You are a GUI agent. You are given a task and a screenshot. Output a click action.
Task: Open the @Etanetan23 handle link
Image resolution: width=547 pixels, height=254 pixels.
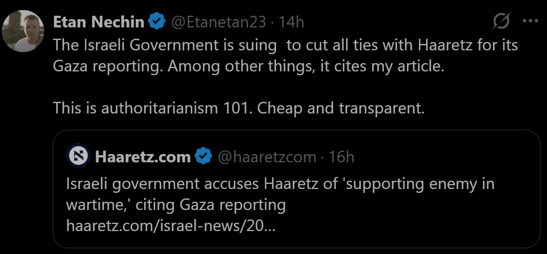[219, 22]
